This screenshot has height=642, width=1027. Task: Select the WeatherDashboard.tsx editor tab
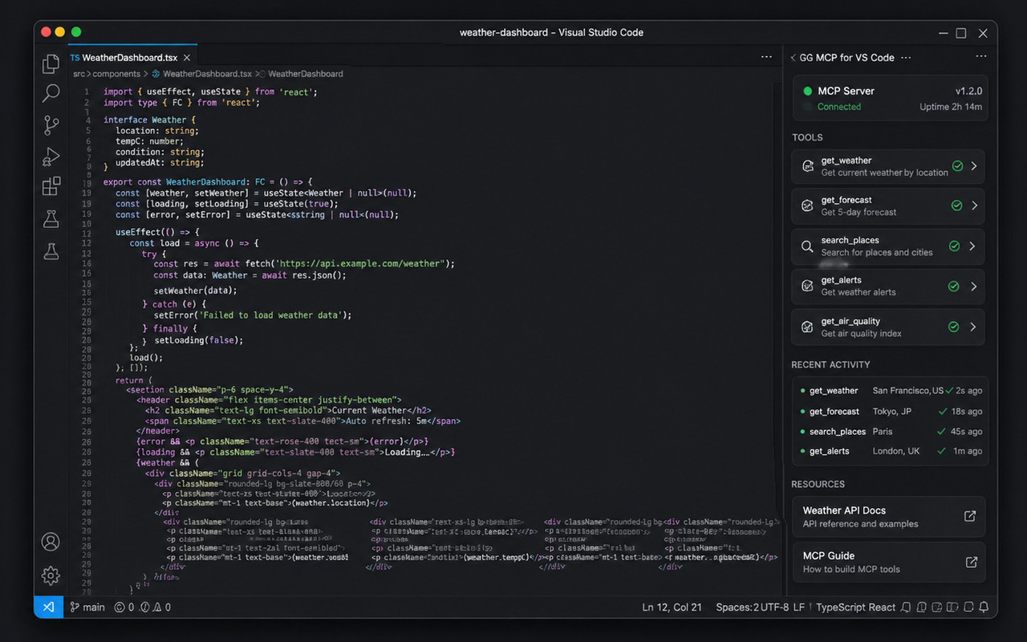pyautogui.click(x=130, y=58)
